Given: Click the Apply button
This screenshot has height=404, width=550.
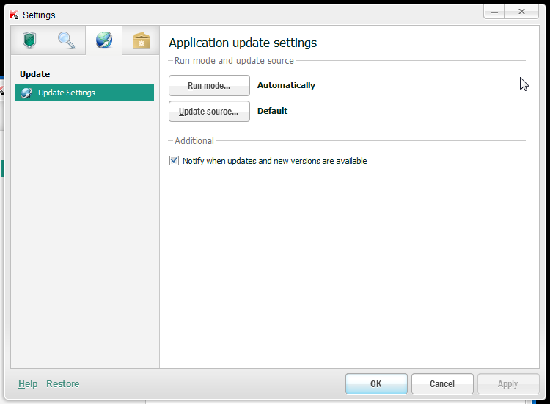Looking at the screenshot, I should point(508,384).
